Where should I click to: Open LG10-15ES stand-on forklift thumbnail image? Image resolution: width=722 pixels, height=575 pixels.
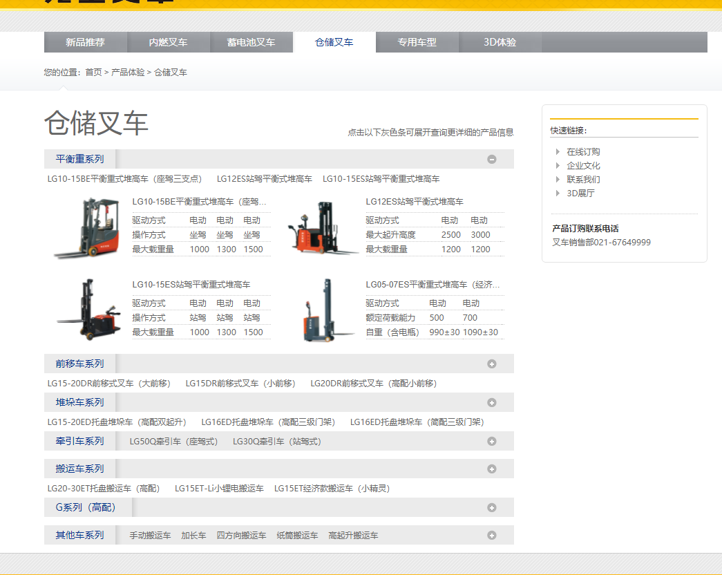pyautogui.click(x=88, y=310)
